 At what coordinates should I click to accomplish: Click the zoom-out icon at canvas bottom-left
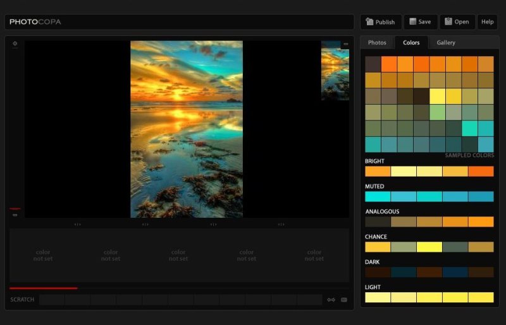point(15,215)
